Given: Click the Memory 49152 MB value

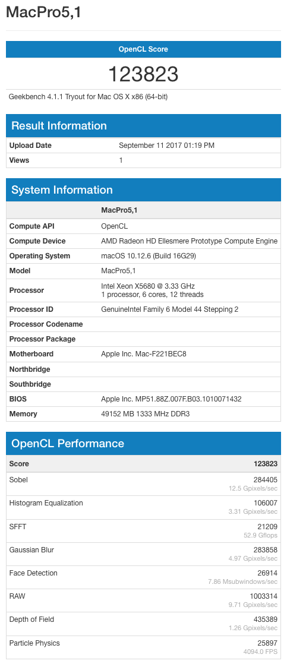Looking at the screenshot, I should tap(146, 414).
